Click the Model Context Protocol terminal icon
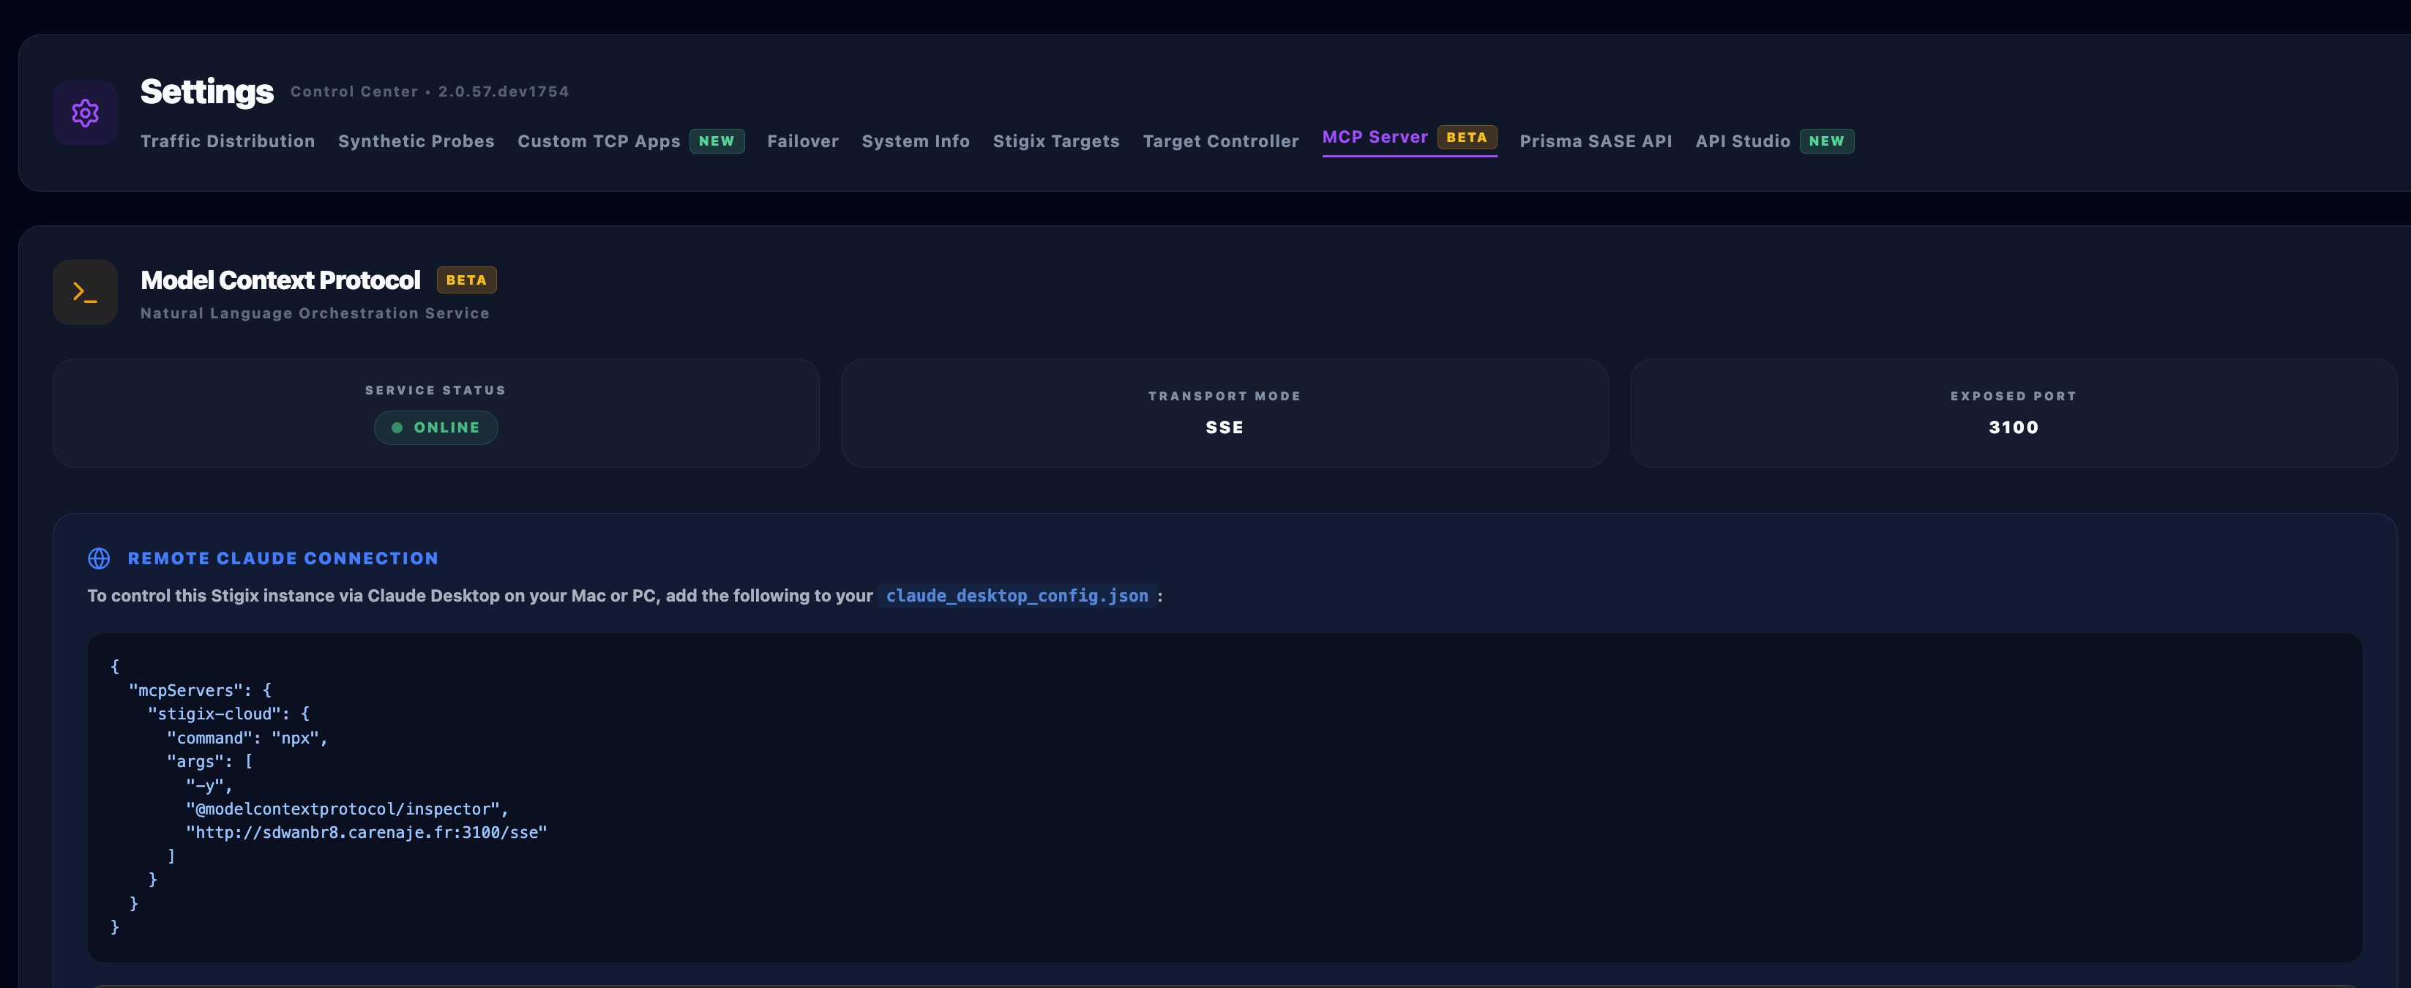 tap(85, 292)
